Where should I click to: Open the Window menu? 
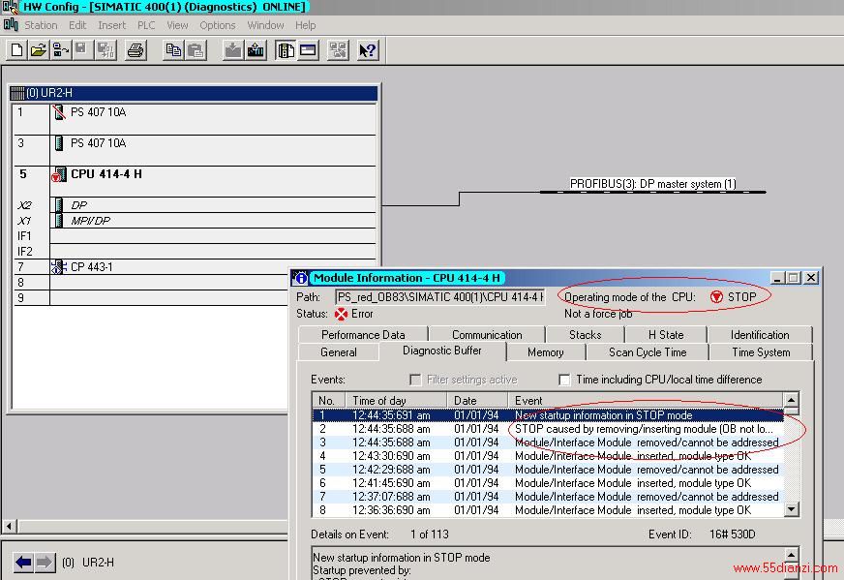point(265,25)
